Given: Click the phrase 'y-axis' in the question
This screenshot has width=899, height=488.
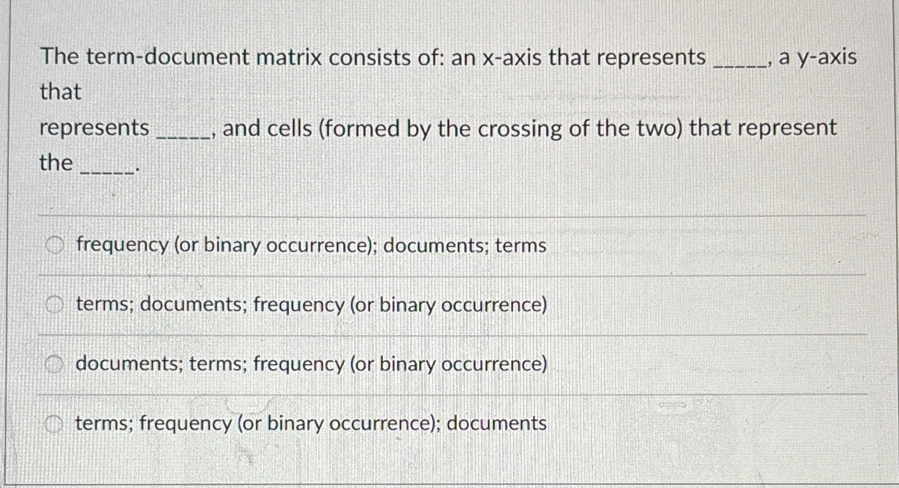Looking at the screenshot, I should [828, 56].
